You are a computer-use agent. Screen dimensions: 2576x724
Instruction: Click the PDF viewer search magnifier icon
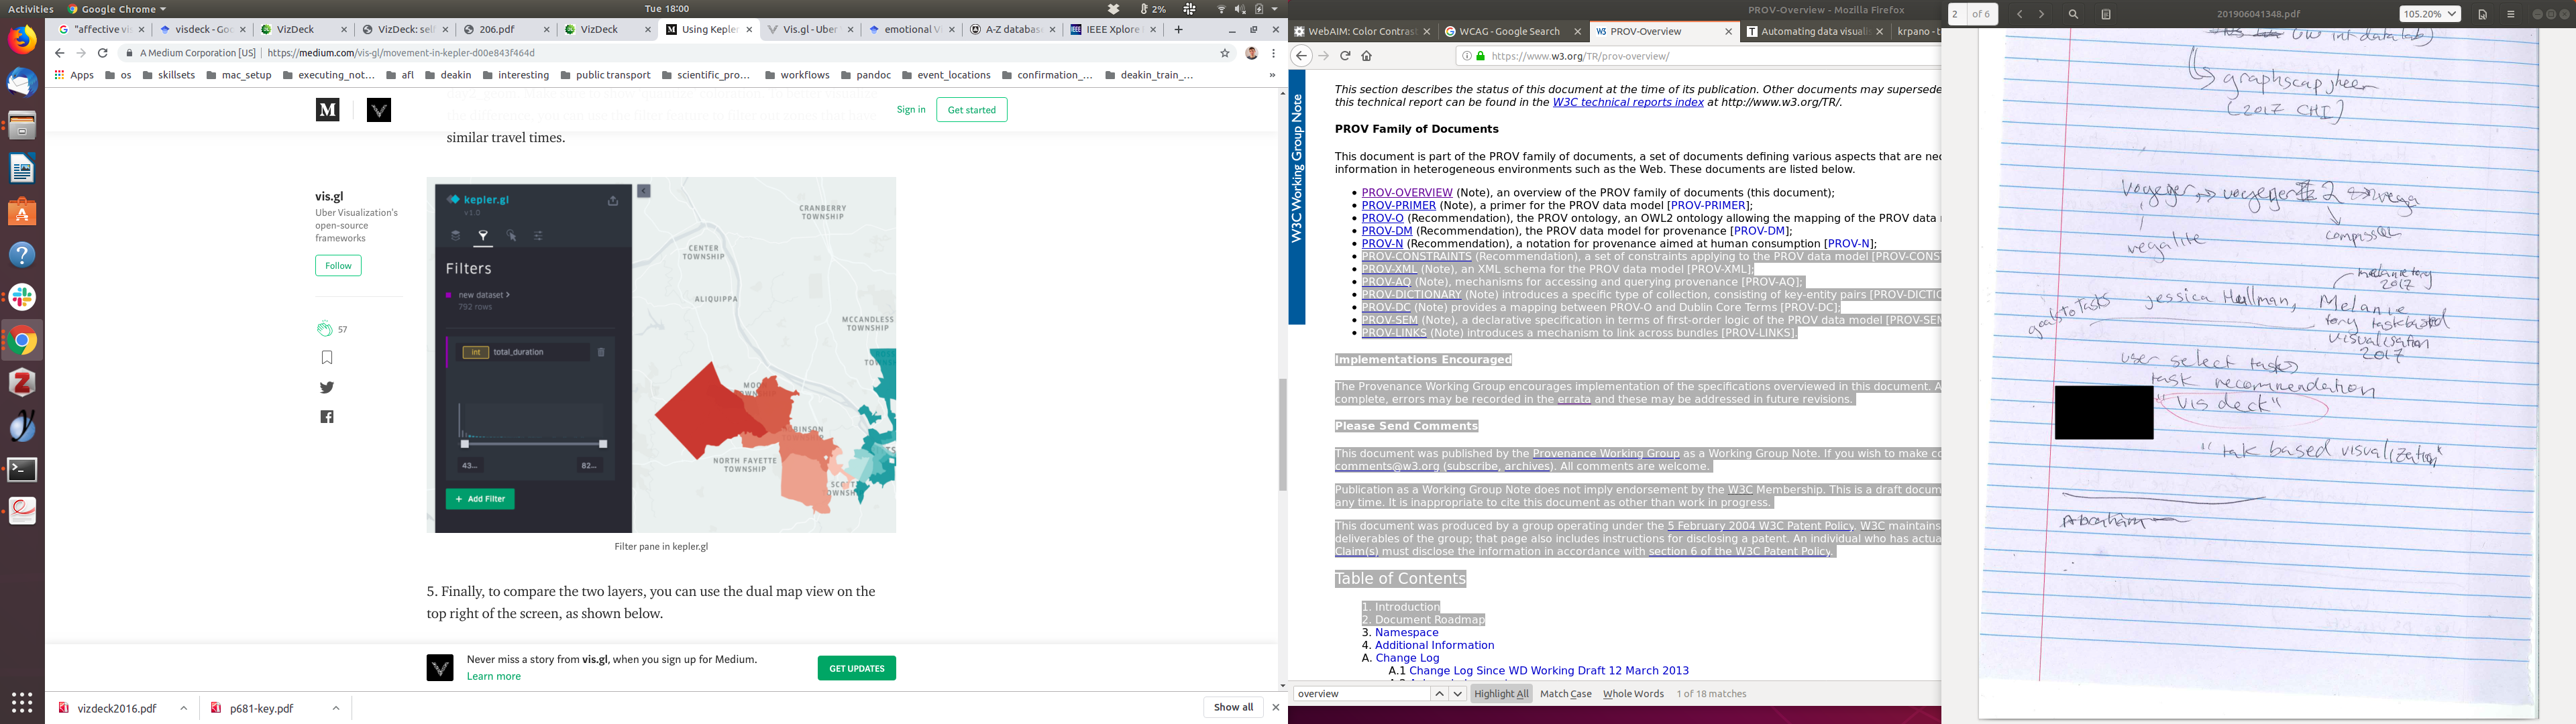(x=2073, y=14)
